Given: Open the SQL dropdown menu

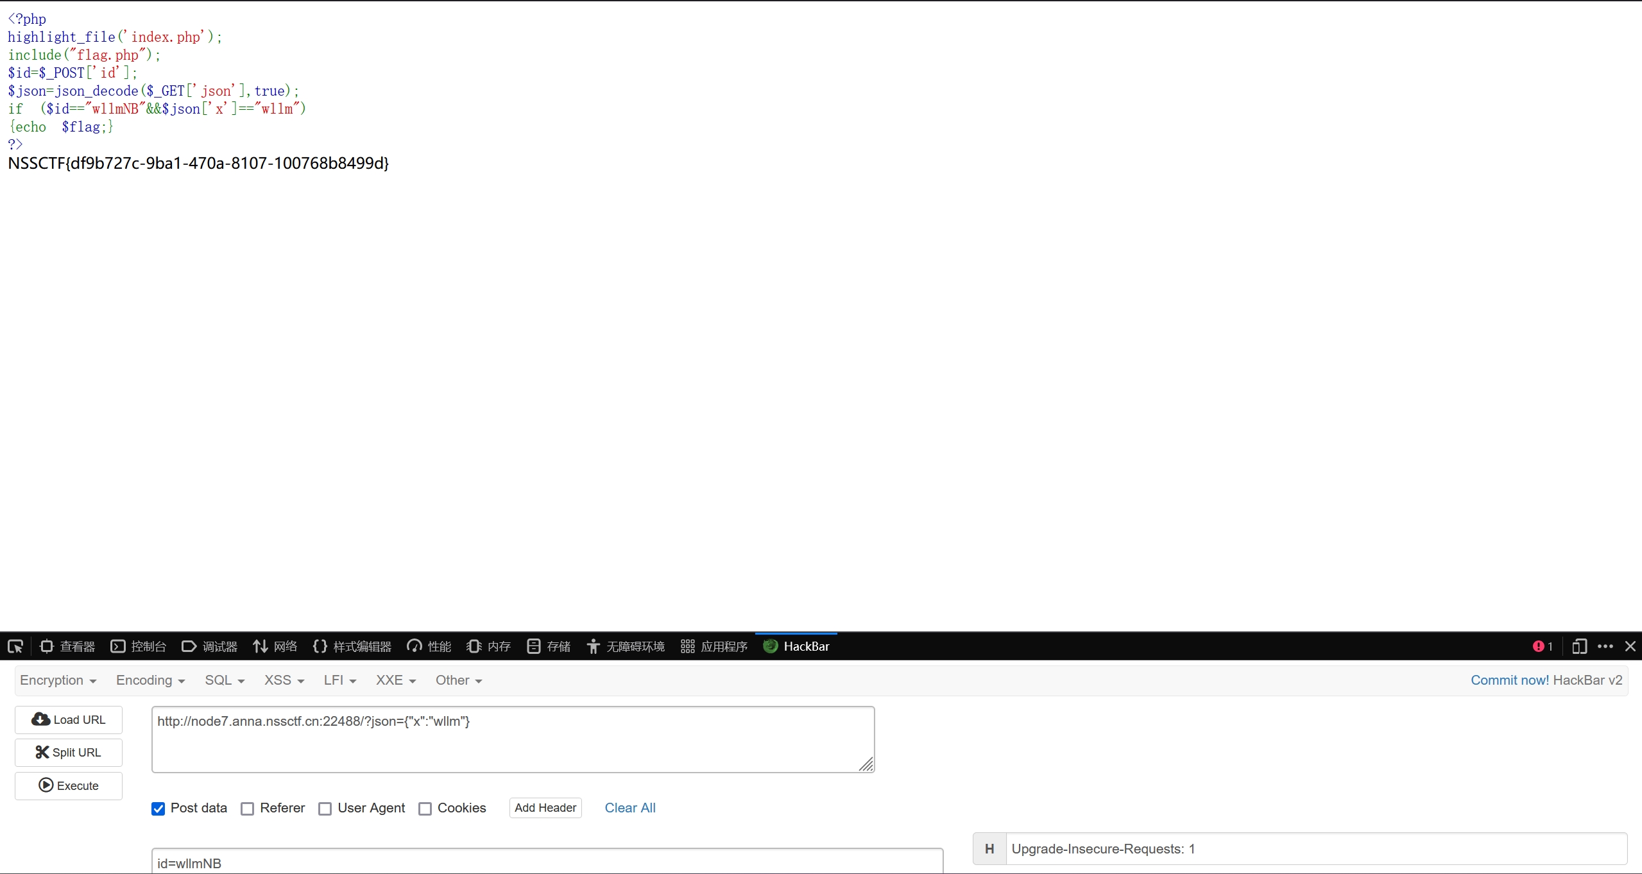Looking at the screenshot, I should coord(225,680).
